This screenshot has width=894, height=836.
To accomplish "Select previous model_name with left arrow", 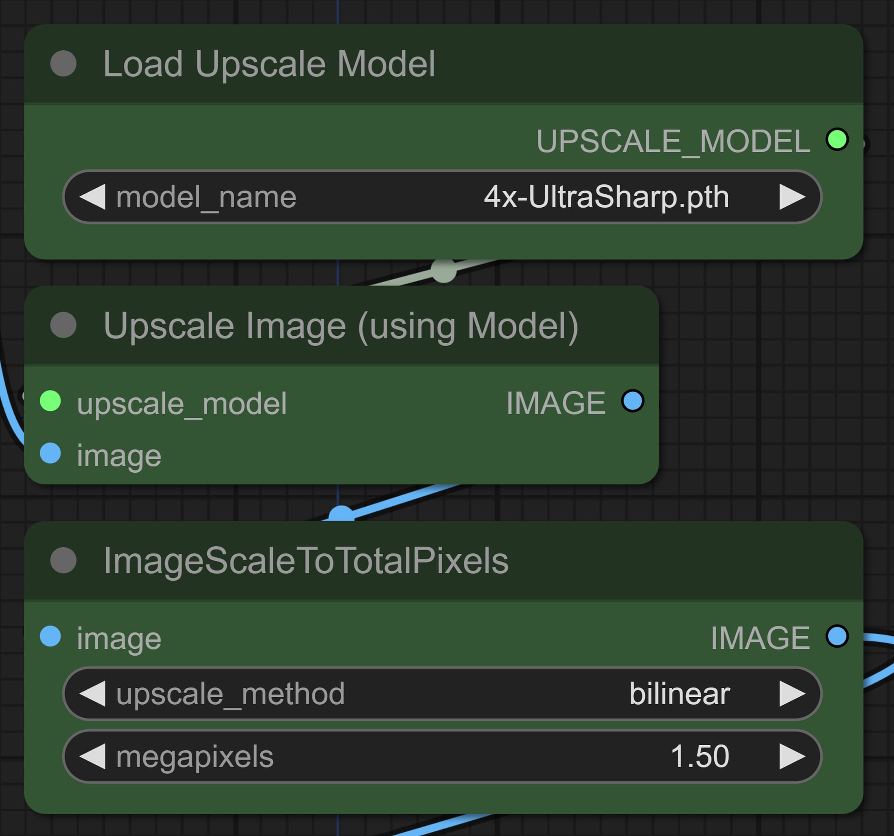I will (x=92, y=197).
